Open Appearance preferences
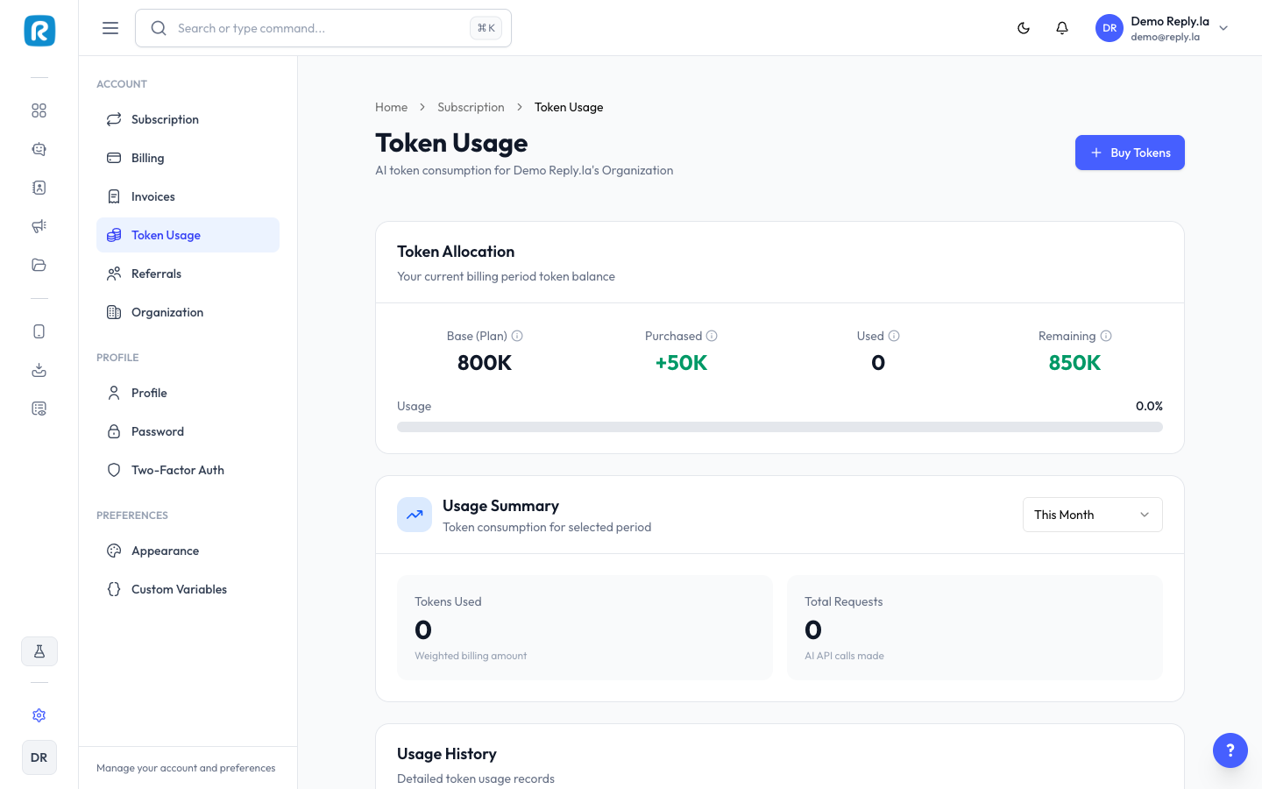 (x=188, y=551)
